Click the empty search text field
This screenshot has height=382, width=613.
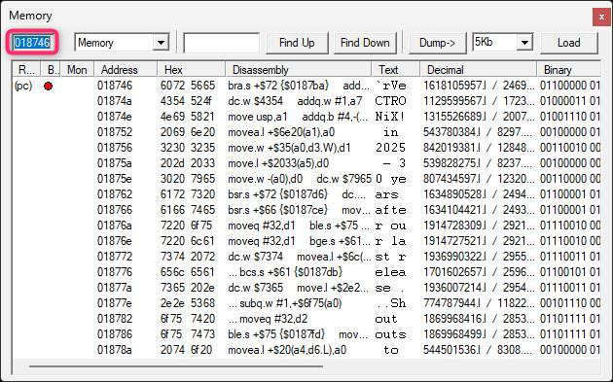(x=221, y=43)
